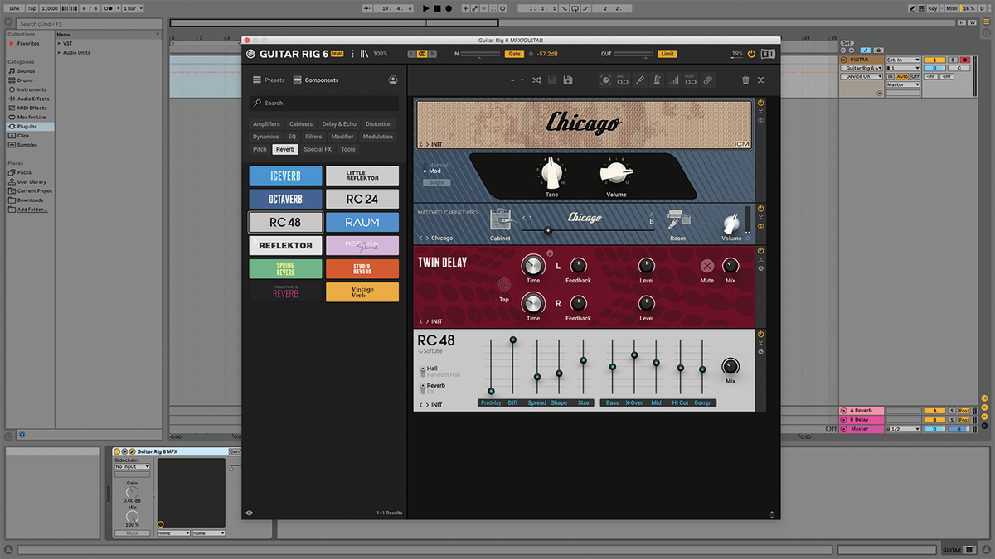Viewport: 995px width, 559px height.
Task: Open the Master output routing dropdown
Action: pos(903,84)
